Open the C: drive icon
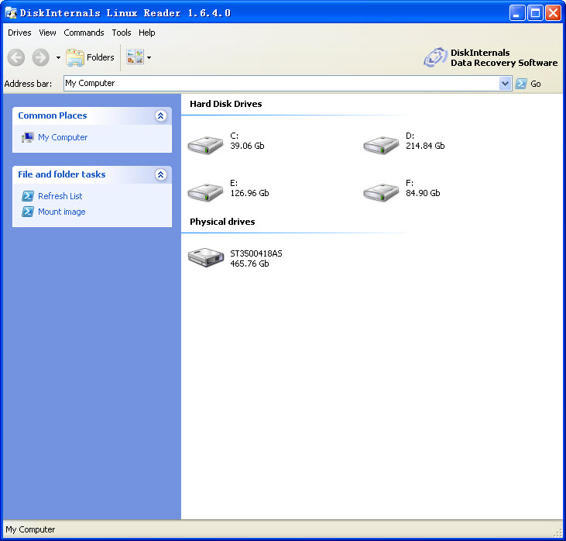This screenshot has width=566, height=541. (205, 143)
